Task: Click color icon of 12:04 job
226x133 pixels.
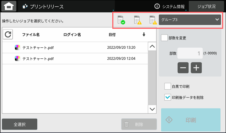Action: [x=17, y=59]
